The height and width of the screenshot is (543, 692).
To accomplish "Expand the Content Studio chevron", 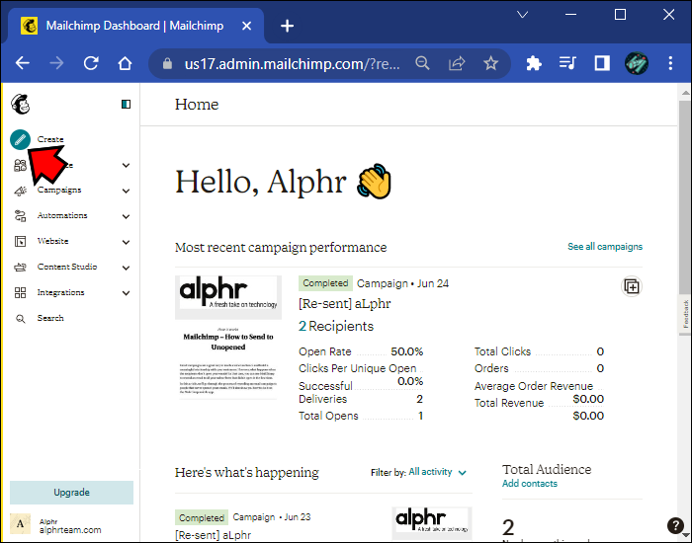I will pyautogui.click(x=126, y=268).
